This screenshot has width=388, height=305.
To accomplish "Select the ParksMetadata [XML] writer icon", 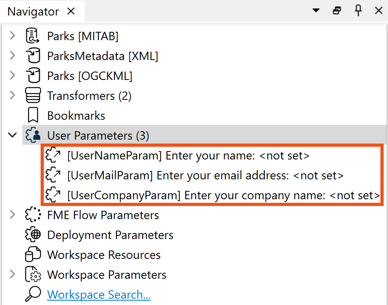I will [33, 56].
